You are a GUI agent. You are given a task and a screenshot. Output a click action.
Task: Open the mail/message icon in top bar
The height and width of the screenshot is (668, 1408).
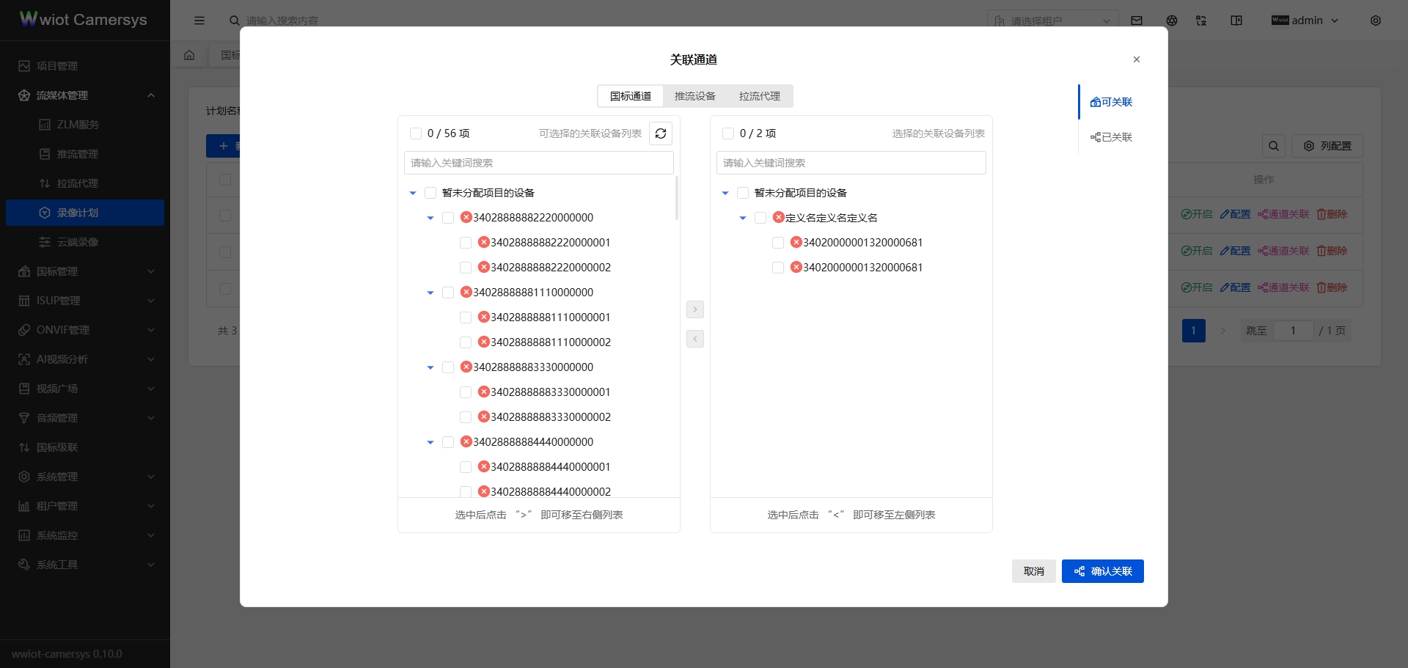(x=1137, y=21)
